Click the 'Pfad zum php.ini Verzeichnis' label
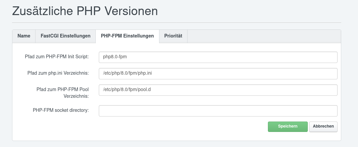 (x=58, y=73)
